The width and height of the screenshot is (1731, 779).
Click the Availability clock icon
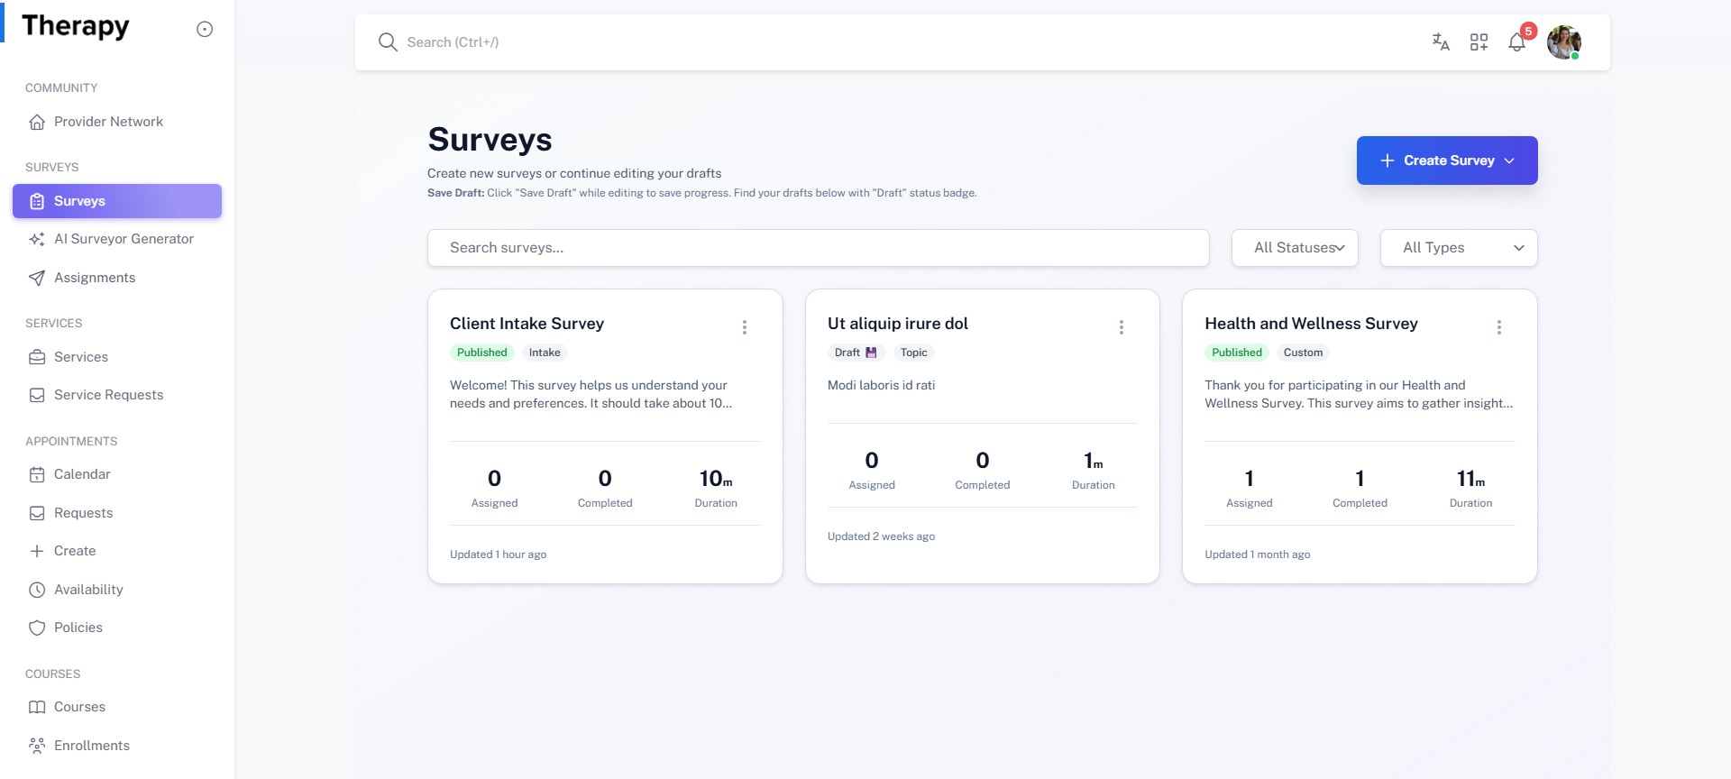tap(37, 590)
